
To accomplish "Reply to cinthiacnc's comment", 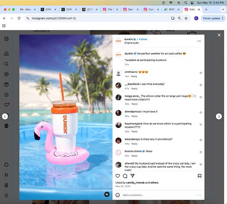I will (134, 77).
